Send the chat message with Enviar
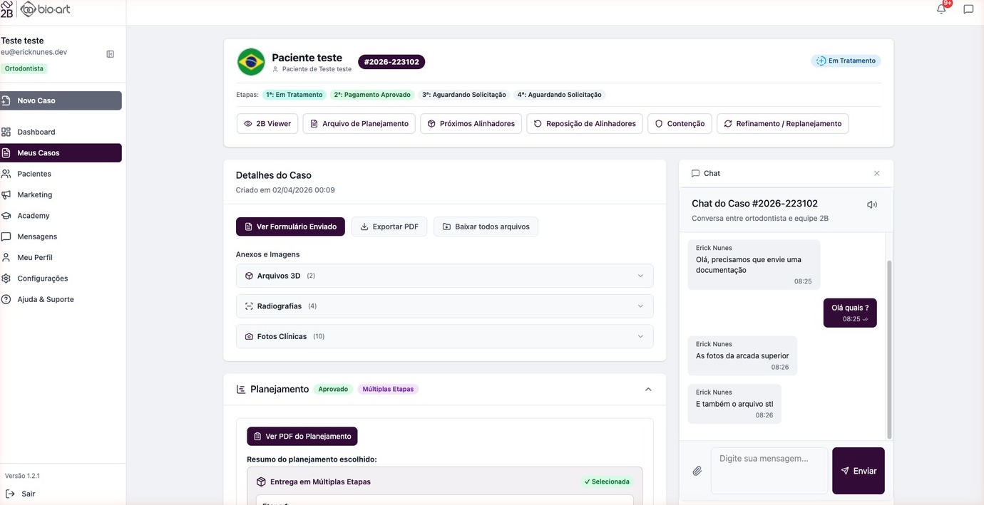 [x=859, y=471]
